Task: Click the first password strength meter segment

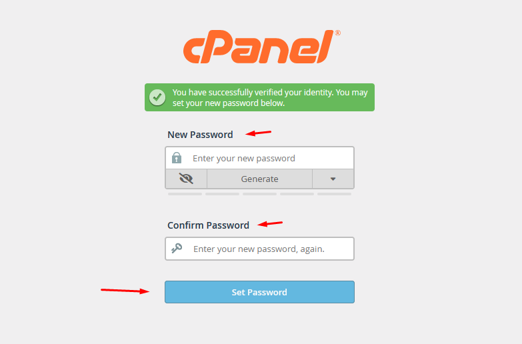Action: pyautogui.click(x=185, y=194)
